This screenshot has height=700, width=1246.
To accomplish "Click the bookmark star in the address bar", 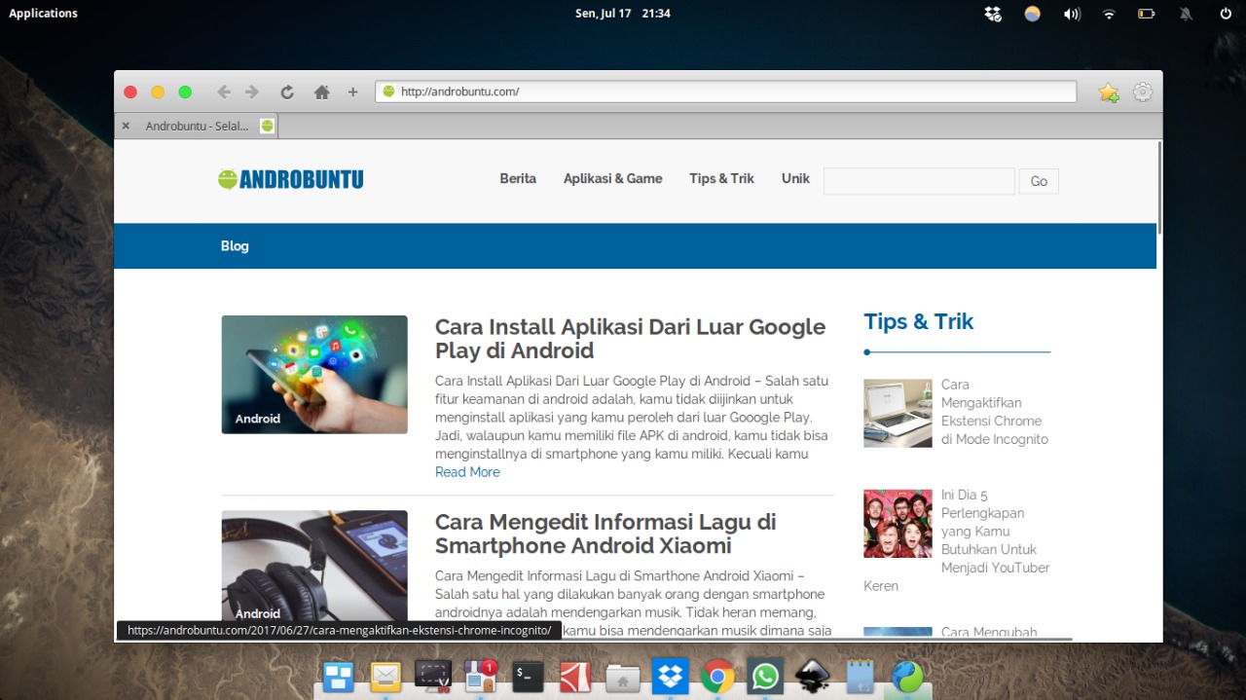I will (x=1108, y=92).
